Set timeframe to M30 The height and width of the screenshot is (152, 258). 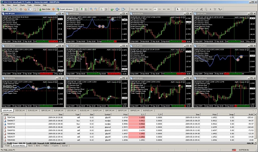click(x=146, y=9)
